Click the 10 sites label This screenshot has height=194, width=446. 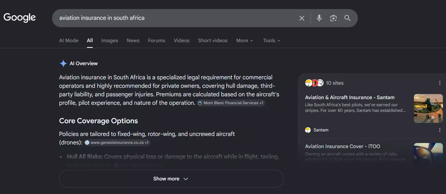[335, 83]
